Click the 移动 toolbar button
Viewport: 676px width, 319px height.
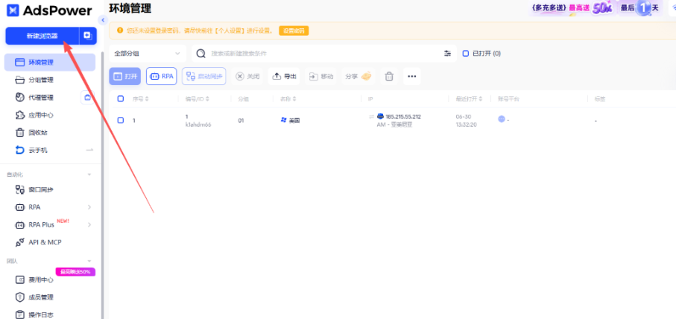tap(321, 76)
